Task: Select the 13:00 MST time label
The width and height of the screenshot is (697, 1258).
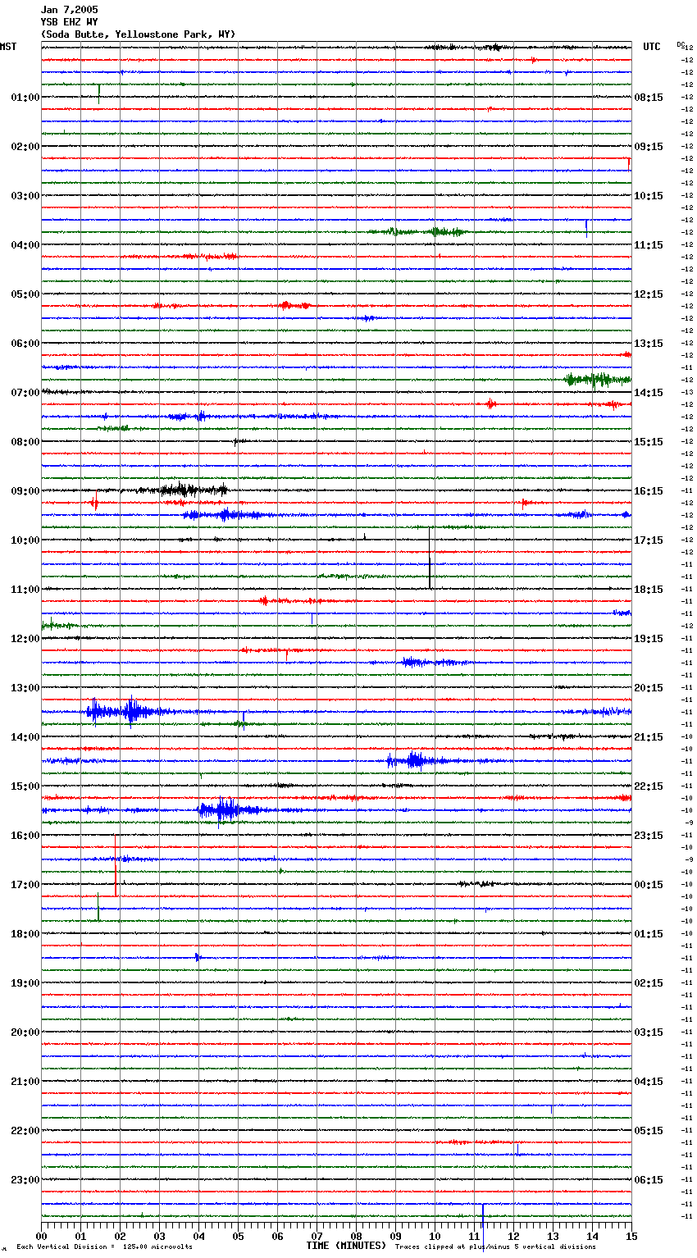Action: (25, 688)
